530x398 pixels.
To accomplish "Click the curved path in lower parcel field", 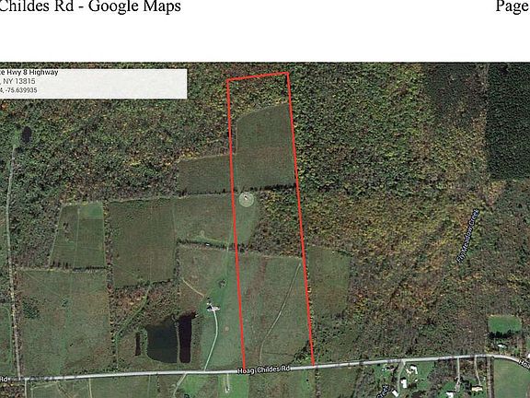I will [280, 313].
